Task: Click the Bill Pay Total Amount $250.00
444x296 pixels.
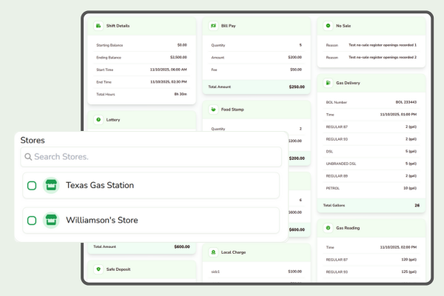Action: point(297,87)
